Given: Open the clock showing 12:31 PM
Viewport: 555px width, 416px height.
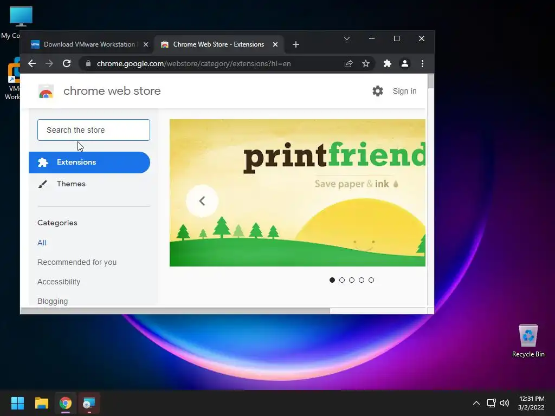Looking at the screenshot, I should [531, 403].
